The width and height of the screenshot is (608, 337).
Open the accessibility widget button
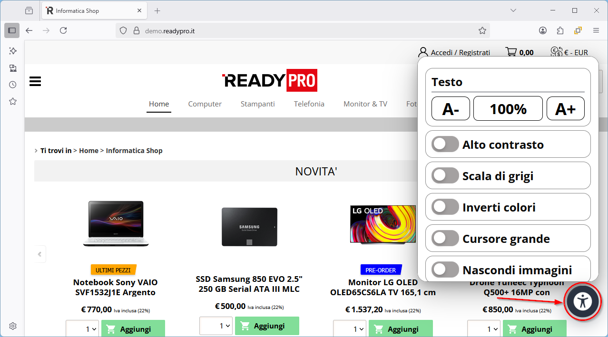tap(583, 301)
